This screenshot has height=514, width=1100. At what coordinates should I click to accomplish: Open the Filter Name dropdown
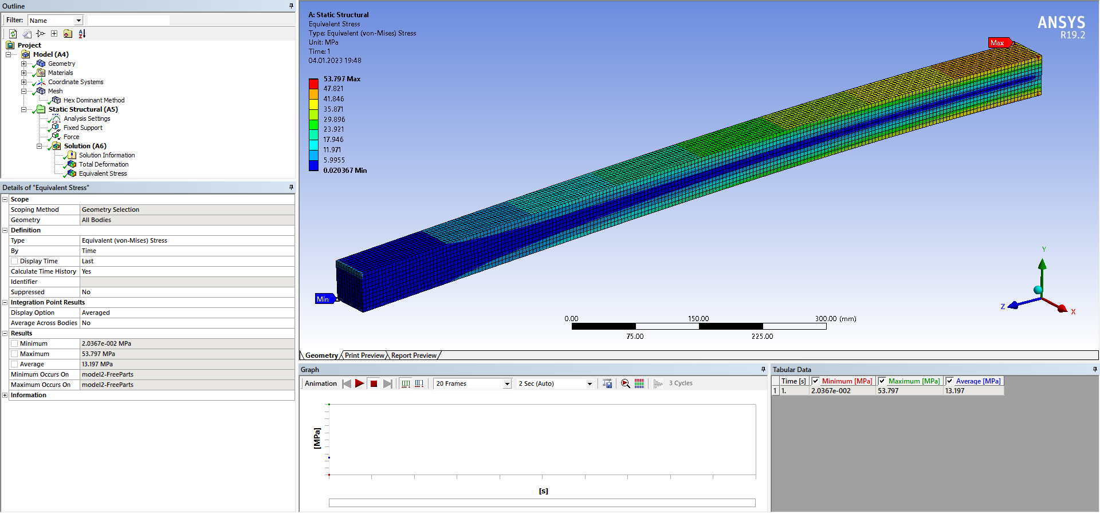coord(79,21)
